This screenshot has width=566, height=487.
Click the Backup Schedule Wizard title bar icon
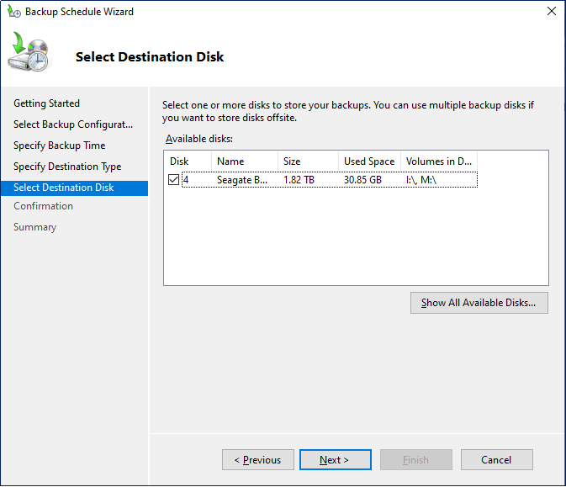pyautogui.click(x=13, y=12)
